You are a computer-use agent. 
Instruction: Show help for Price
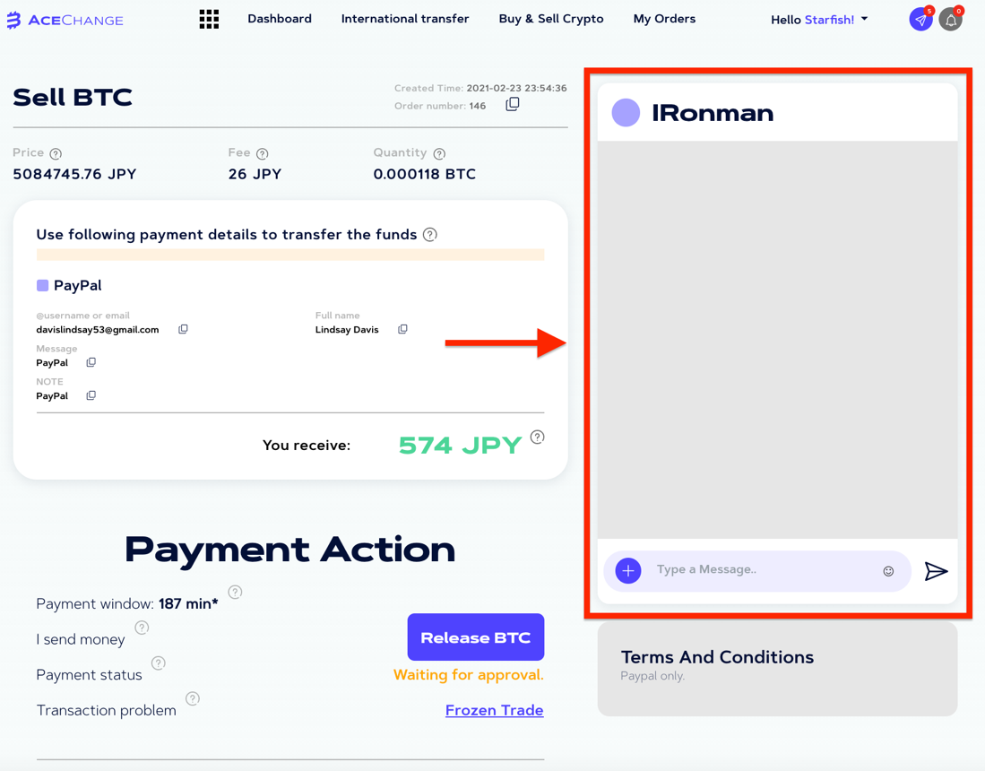click(x=56, y=153)
